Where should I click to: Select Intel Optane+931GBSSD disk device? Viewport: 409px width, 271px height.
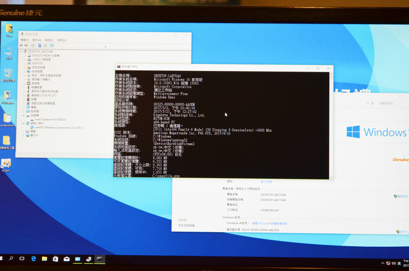(x=49, y=119)
